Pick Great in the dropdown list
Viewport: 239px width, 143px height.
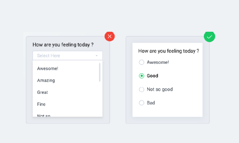click(x=42, y=92)
